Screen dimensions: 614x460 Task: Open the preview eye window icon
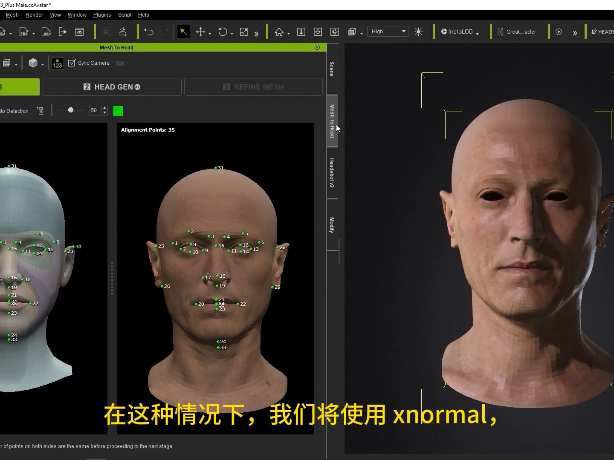click(79, 32)
